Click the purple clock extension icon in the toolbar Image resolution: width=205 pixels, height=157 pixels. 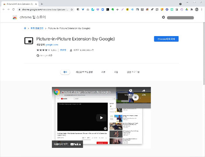pos(182,10)
